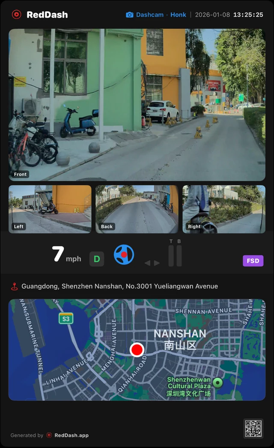This screenshot has width=274, height=448.
Task: Select the Honk label
Action: (178, 15)
